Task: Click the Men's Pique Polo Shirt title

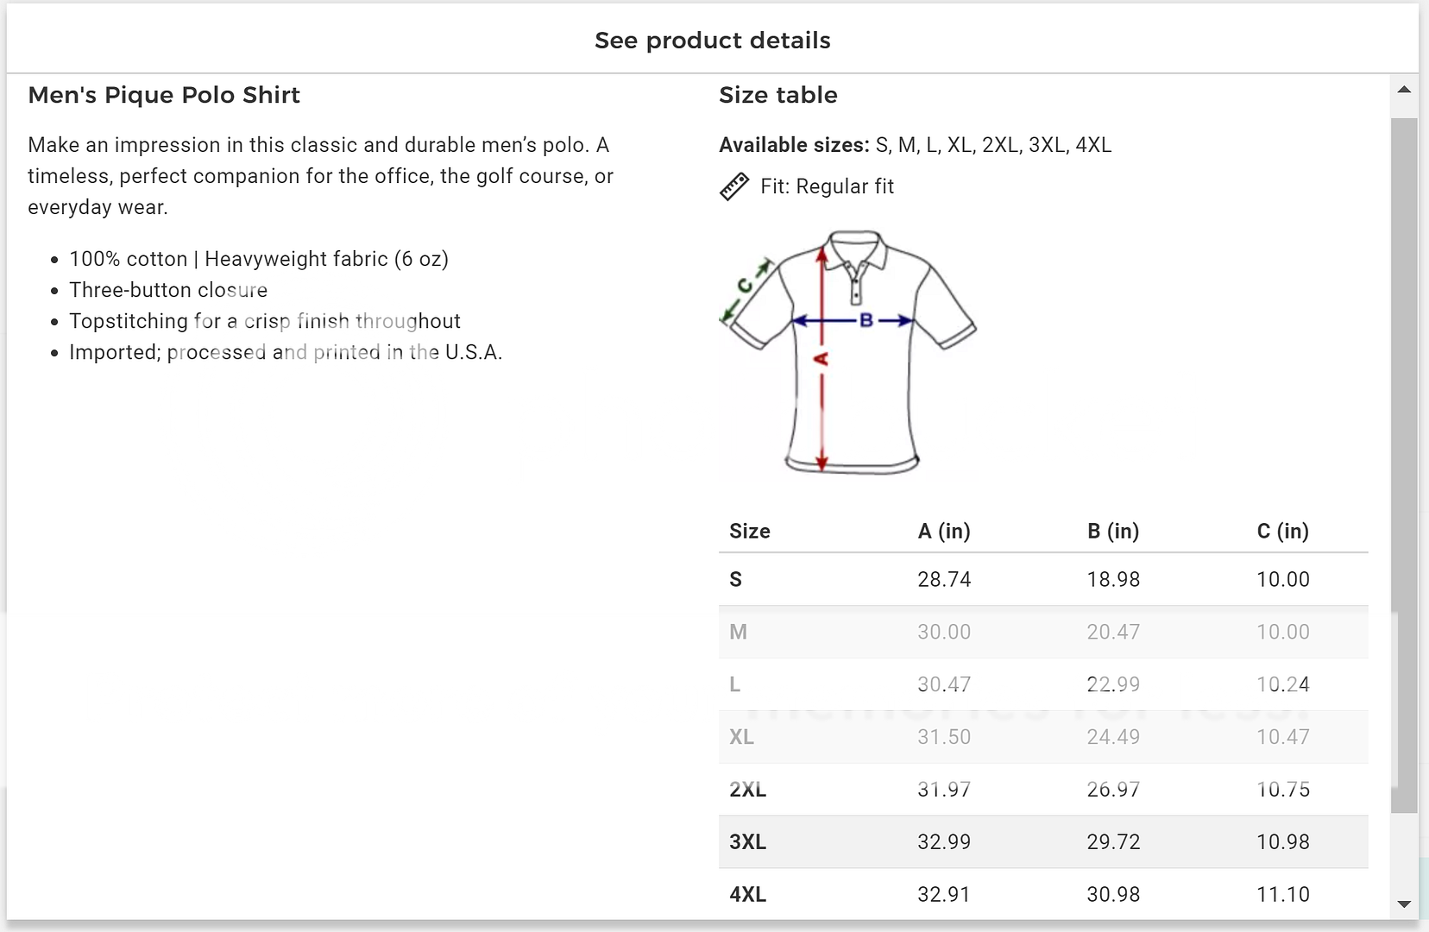Action: pyautogui.click(x=164, y=95)
